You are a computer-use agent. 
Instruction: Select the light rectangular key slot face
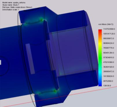point(30,59)
